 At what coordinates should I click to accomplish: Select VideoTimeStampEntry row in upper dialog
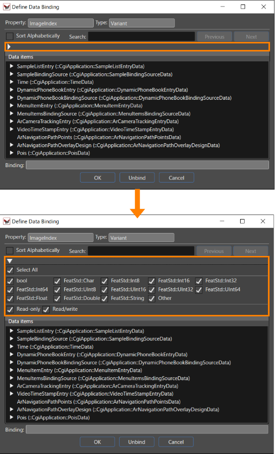(96, 129)
